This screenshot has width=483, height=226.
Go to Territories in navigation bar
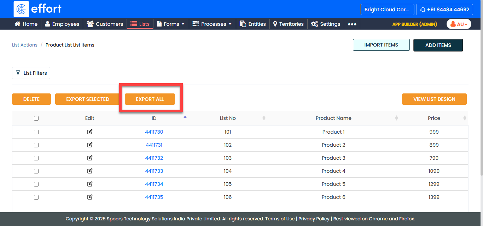click(x=288, y=24)
